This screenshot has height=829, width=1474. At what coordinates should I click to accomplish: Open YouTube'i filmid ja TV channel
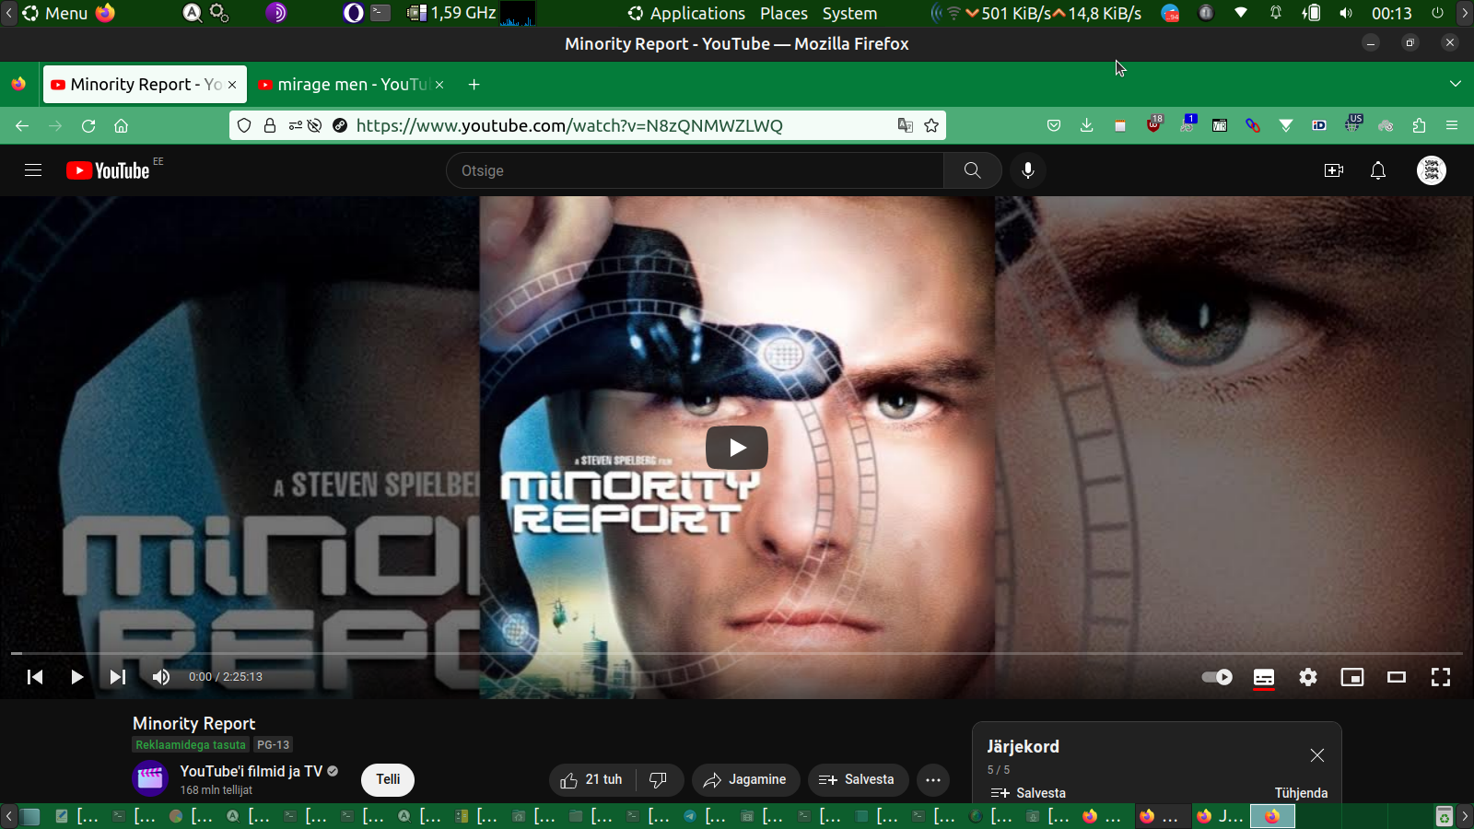click(x=252, y=771)
